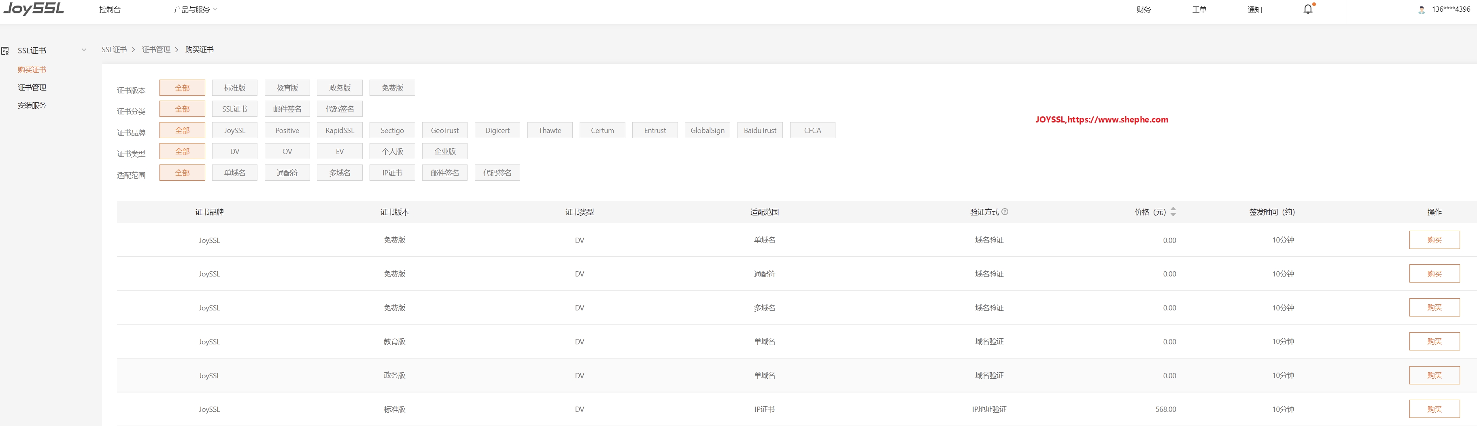Screen dimensions: 1477x426
Task: Filter by Digicert brand
Action: (497, 131)
